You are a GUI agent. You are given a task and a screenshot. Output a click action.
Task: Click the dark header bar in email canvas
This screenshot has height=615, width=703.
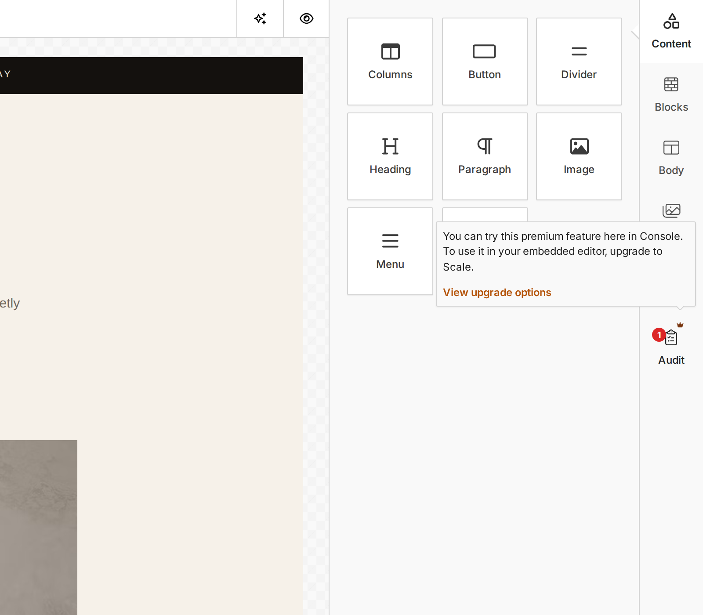(x=152, y=76)
